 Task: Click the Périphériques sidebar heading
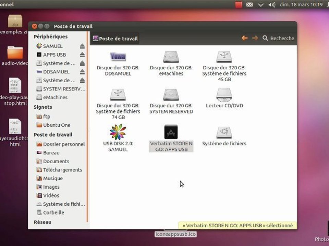pyautogui.click(x=51, y=37)
